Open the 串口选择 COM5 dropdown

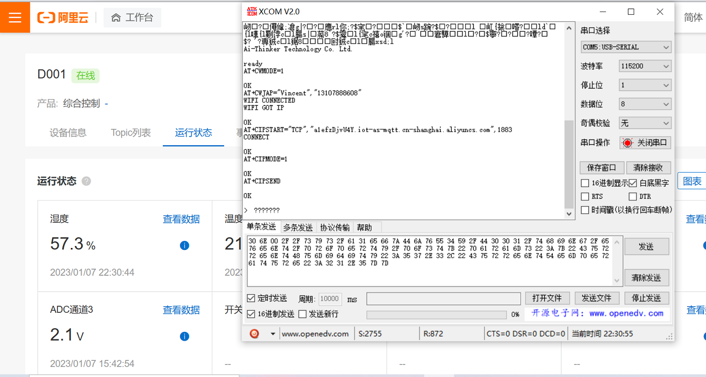tap(626, 47)
